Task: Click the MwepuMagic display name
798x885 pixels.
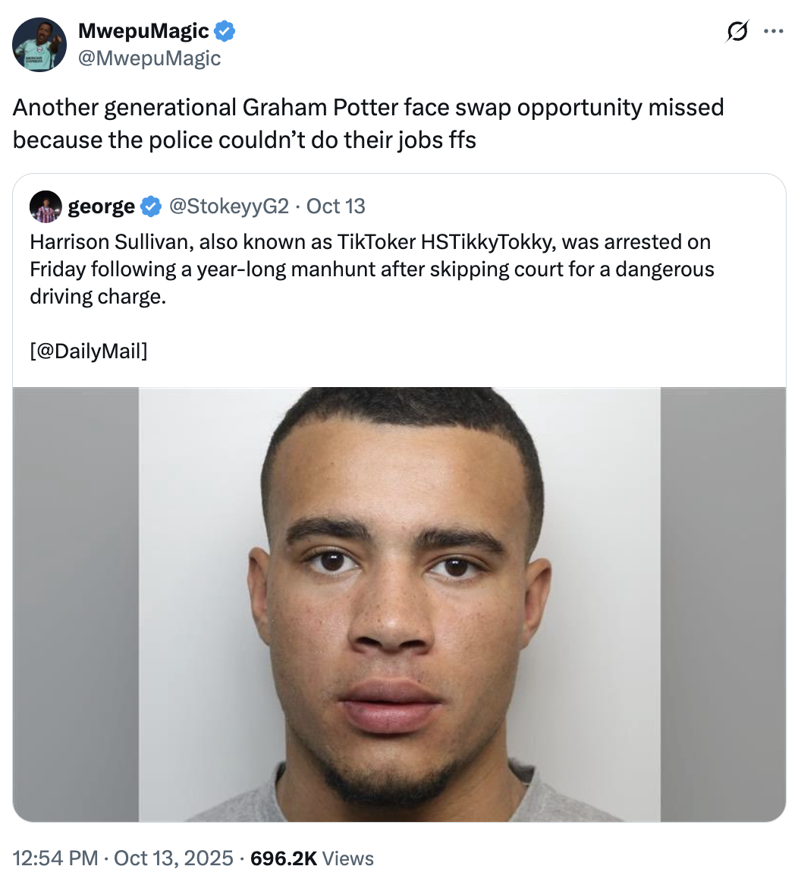Action: point(143,31)
